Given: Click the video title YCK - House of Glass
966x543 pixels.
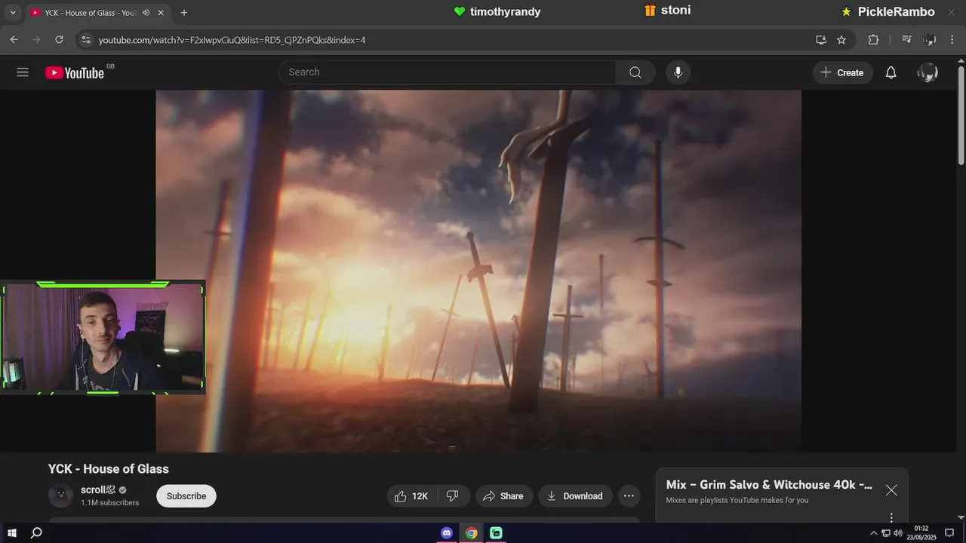Looking at the screenshot, I should pyautogui.click(x=109, y=469).
